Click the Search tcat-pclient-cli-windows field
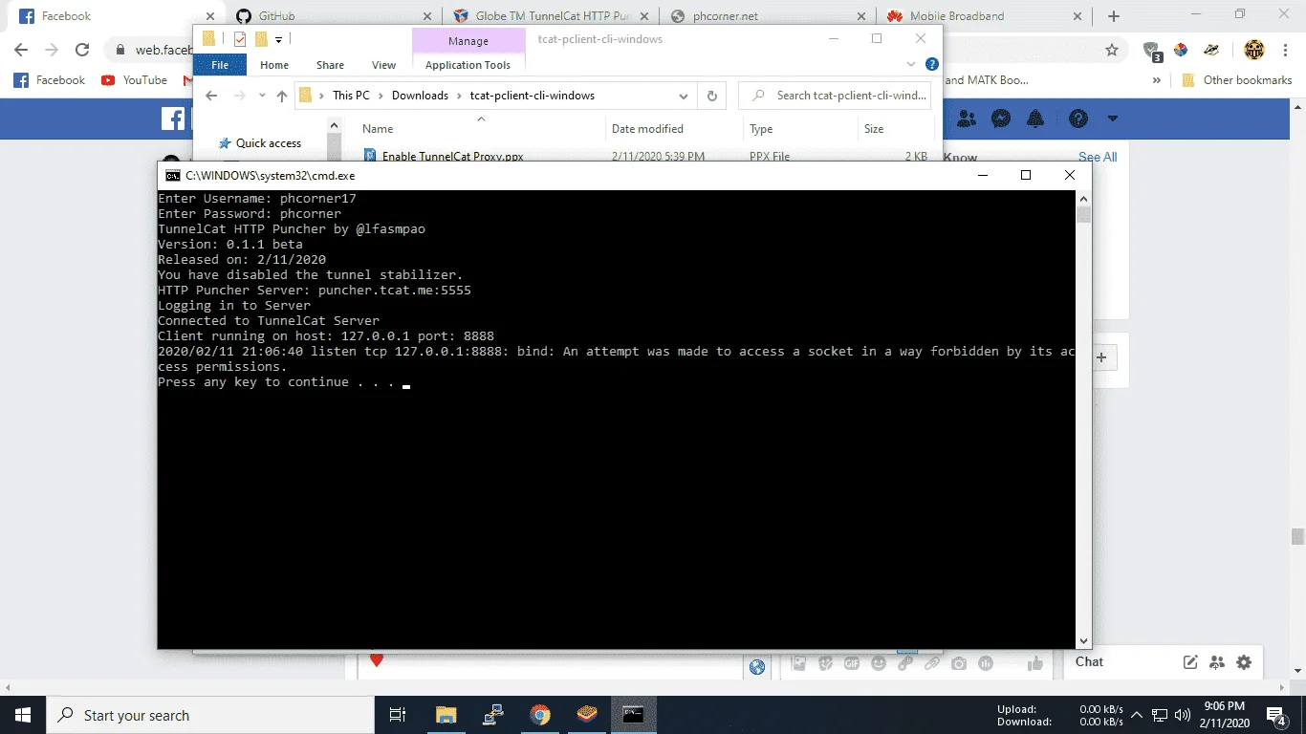Screen dimensions: 1306x734 point(837,96)
